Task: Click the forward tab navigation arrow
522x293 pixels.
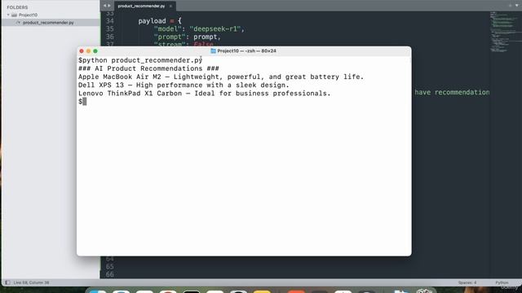Action: (109, 6)
